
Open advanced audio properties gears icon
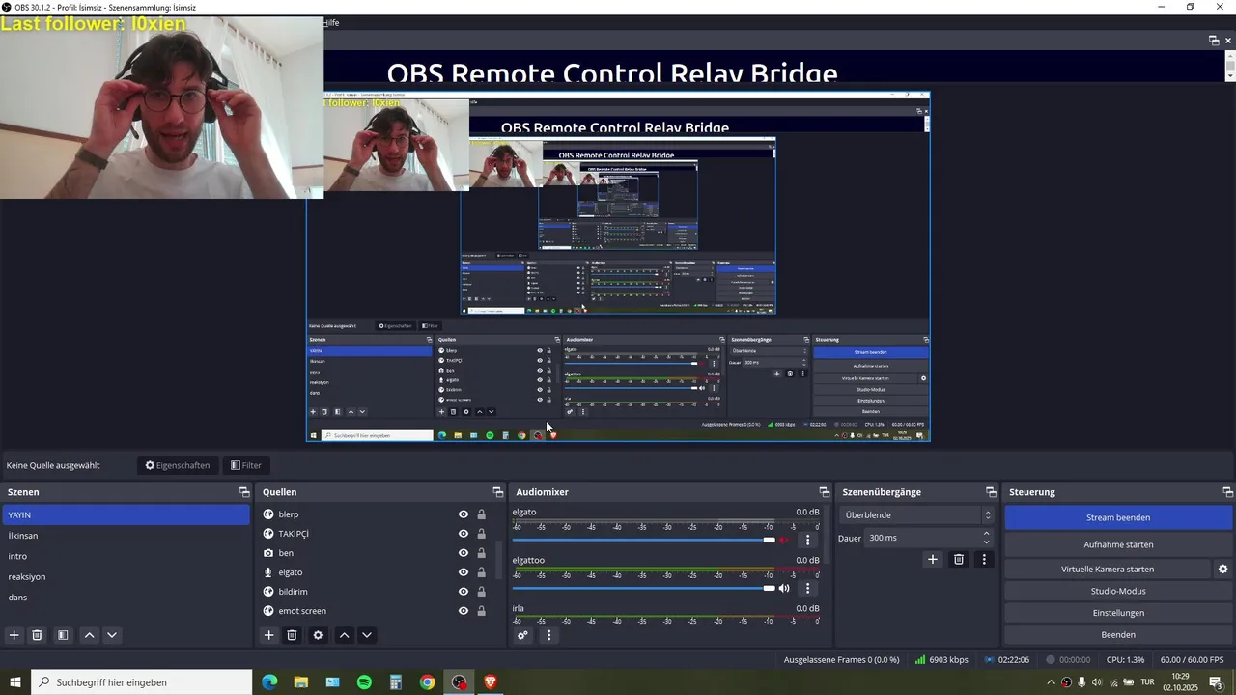coord(522,635)
